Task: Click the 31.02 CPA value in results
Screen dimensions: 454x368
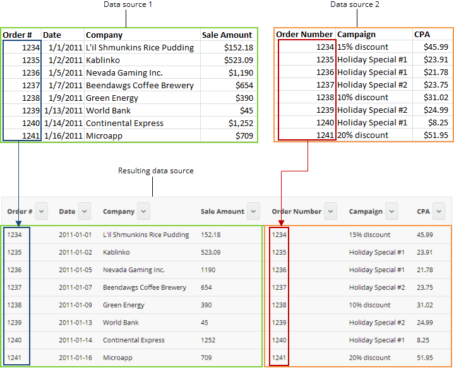Action: 425,305
